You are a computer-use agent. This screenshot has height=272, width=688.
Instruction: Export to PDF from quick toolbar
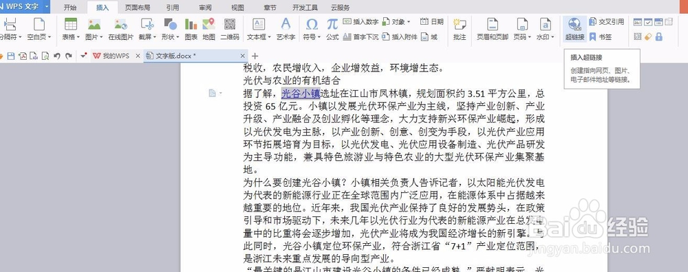click(23, 56)
